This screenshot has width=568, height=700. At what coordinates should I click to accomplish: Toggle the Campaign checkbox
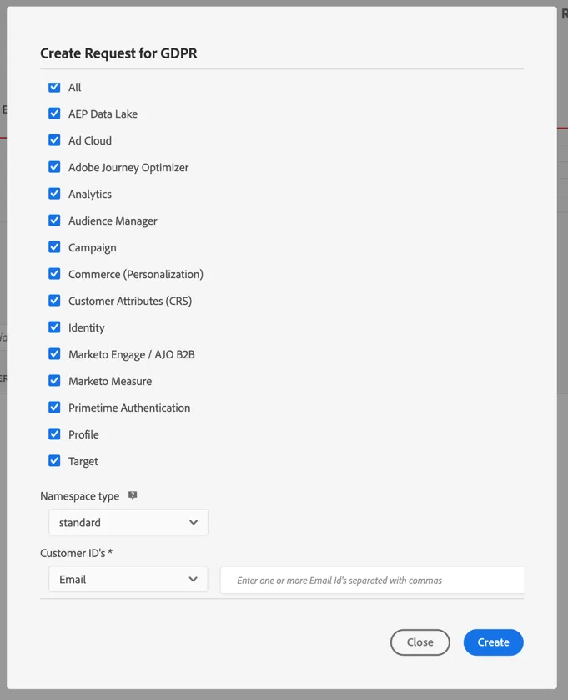pyautogui.click(x=54, y=247)
